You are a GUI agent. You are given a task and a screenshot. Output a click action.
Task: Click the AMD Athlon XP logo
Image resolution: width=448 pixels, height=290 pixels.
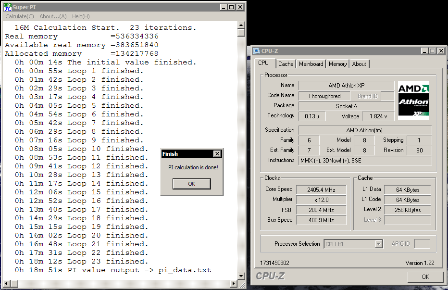click(x=413, y=100)
